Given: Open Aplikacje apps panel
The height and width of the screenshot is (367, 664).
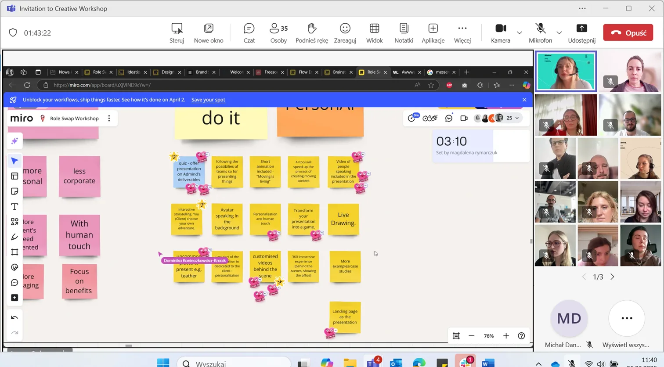Looking at the screenshot, I should [433, 33].
